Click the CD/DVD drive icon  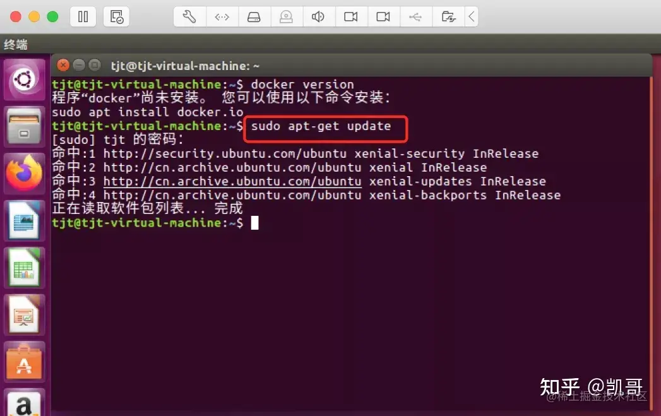pyautogui.click(x=286, y=17)
